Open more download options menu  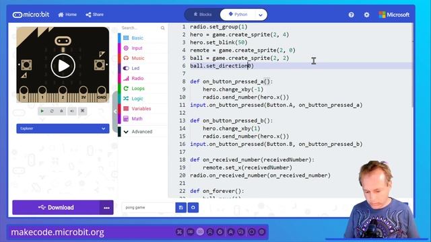(106, 208)
